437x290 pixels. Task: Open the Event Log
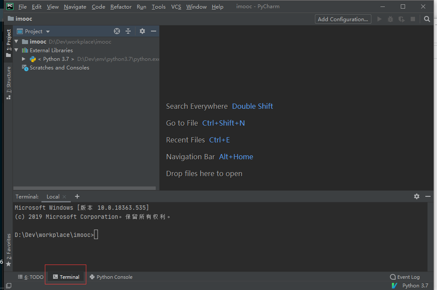click(405, 277)
